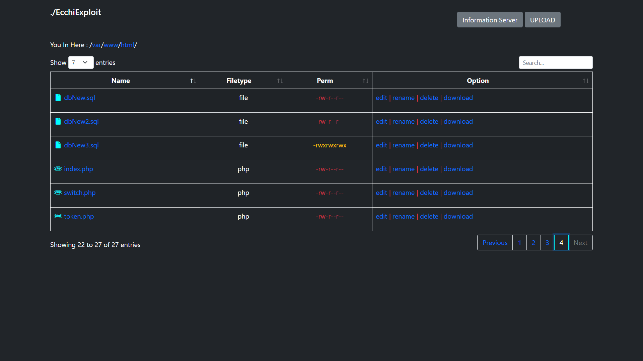Edit the index.php file

[381, 169]
